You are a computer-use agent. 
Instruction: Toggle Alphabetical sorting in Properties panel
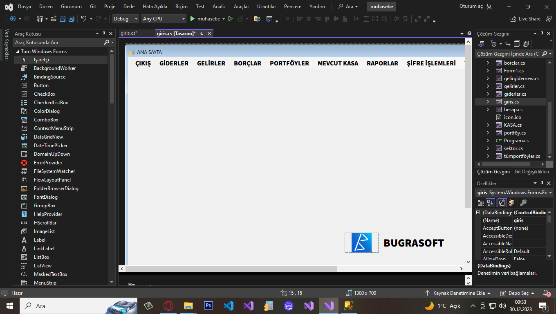pos(490,203)
